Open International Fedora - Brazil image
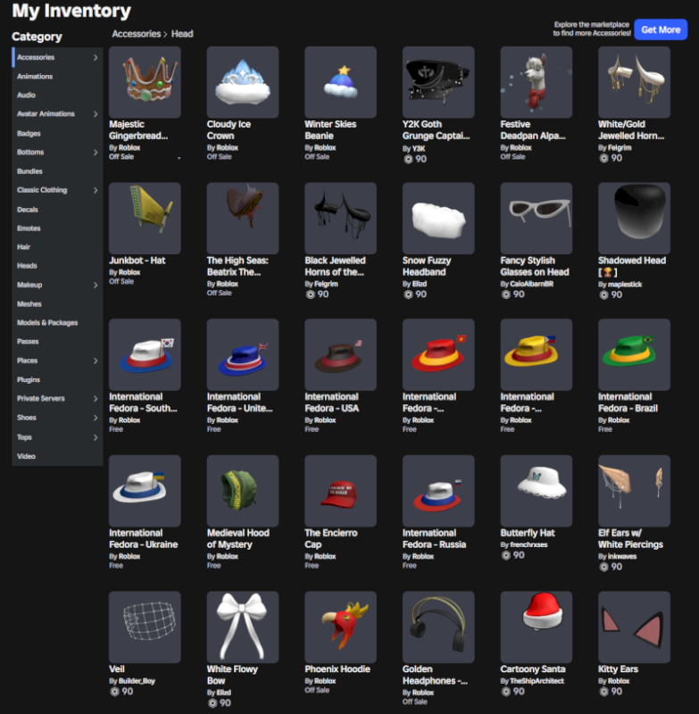 point(635,354)
